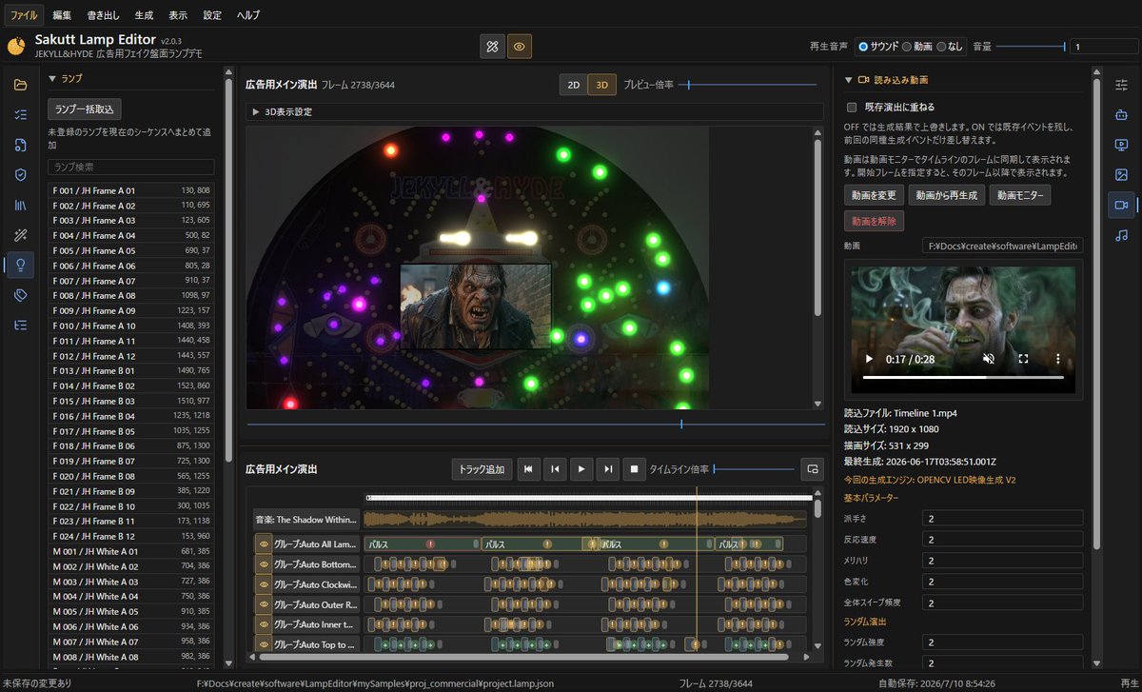
Task: Select the lightbulb lamp icon in left sidebar
Action: click(x=20, y=265)
